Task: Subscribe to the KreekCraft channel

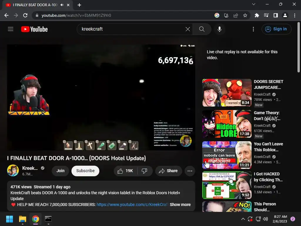Action: 85,171
